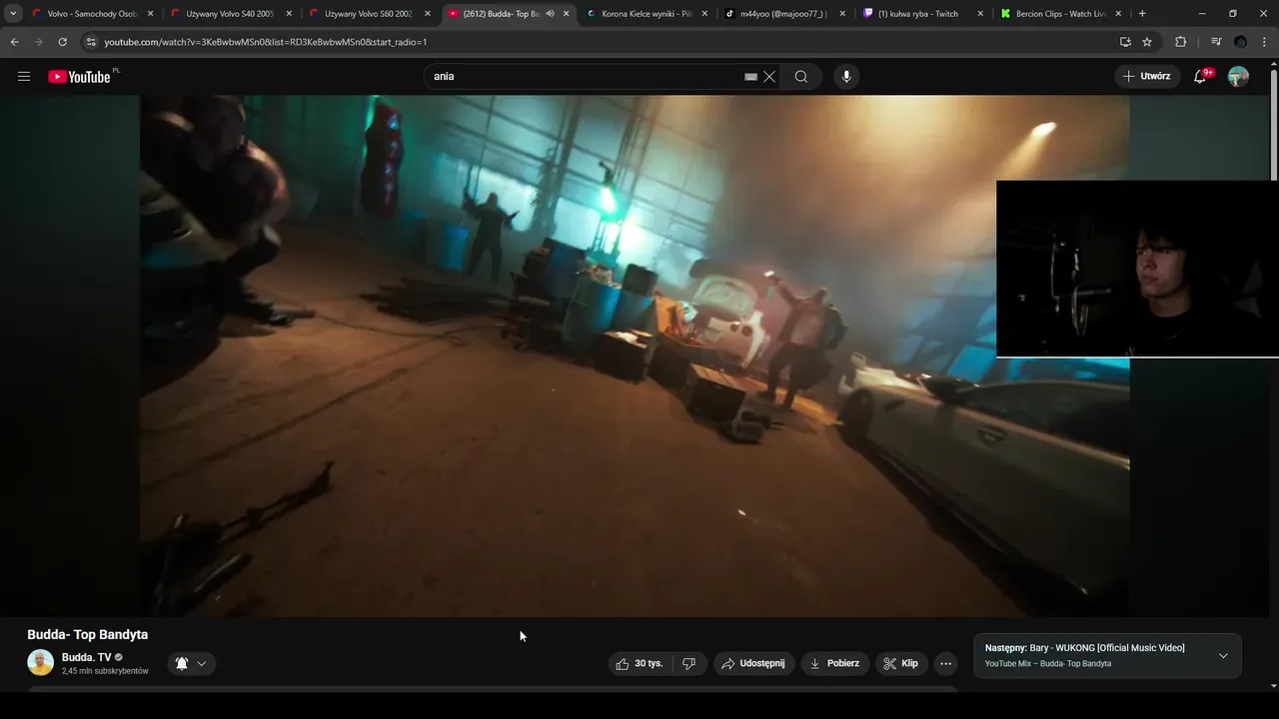1279x719 pixels.
Task: Switch to m44yoo TikTok tab
Action: point(784,14)
